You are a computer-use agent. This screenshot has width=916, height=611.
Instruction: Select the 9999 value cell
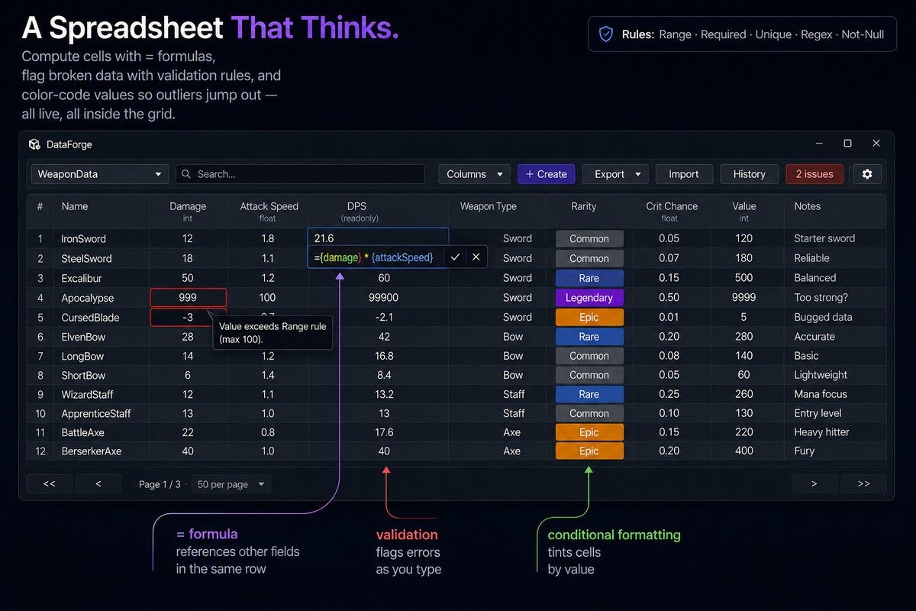click(743, 298)
